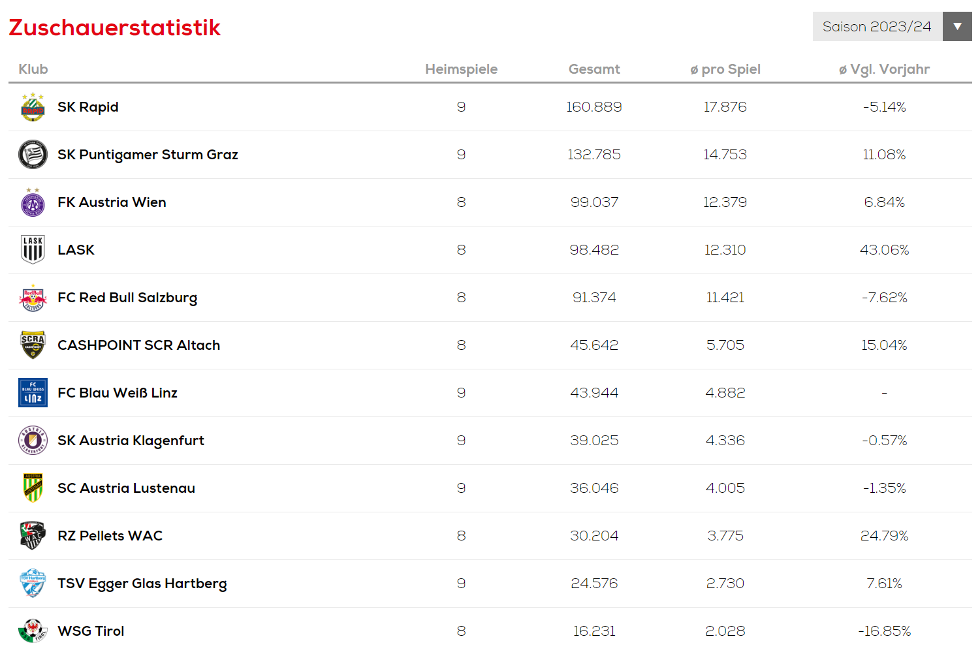Open WSG Tirol club link
Image resolution: width=980 pixels, height=656 pixels.
pyautogui.click(x=91, y=631)
